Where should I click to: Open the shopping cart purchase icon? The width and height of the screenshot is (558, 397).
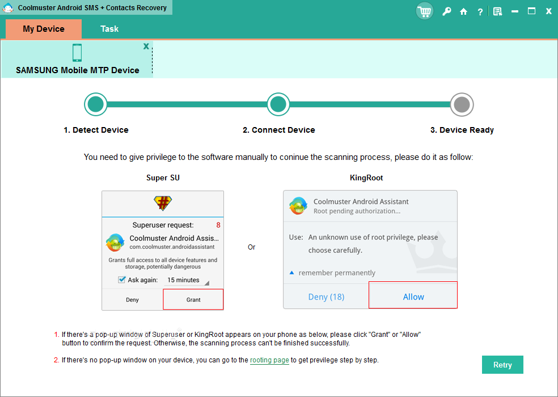(425, 11)
